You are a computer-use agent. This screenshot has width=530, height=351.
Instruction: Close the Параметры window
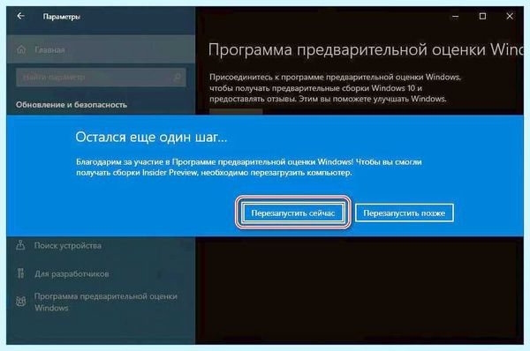510,16
